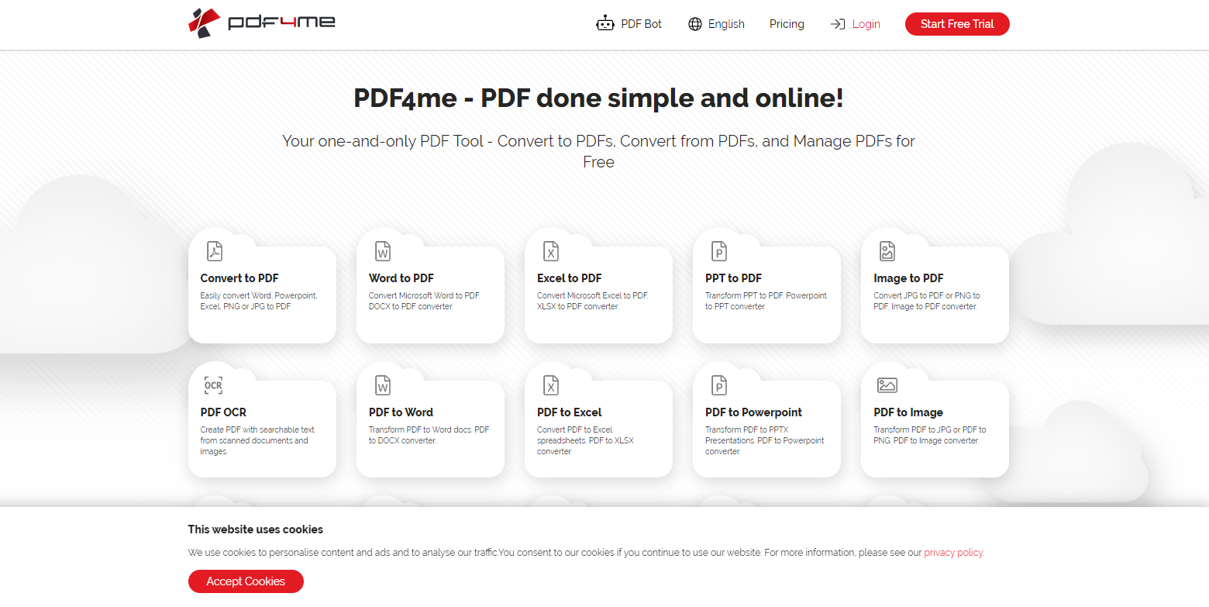Screen dimensions: 1209x607
Task: Click the 'PDF done simple and online!' heading
Action: click(x=598, y=98)
